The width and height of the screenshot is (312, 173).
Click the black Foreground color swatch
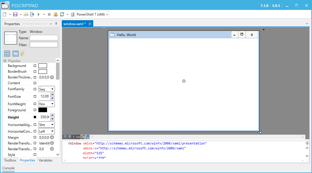tap(43, 110)
